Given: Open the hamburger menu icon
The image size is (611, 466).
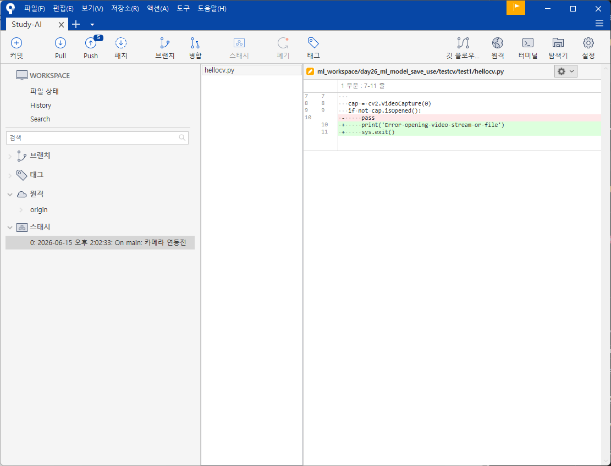Looking at the screenshot, I should (599, 24).
